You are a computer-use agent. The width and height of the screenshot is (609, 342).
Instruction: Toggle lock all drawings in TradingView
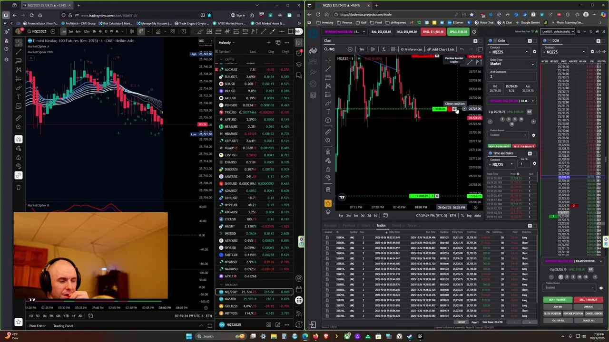18,157
